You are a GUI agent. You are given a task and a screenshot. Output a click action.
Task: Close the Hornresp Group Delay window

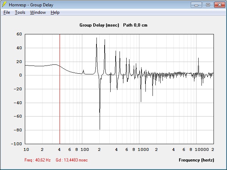[x=220, y=5]
